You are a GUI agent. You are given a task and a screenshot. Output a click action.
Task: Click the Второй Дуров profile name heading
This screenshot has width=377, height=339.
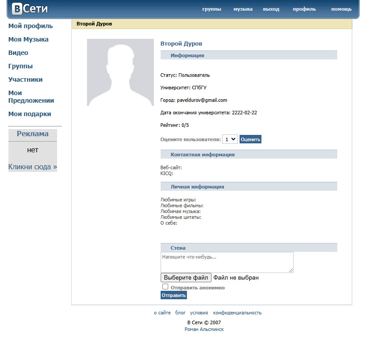[x=181, y=44]
